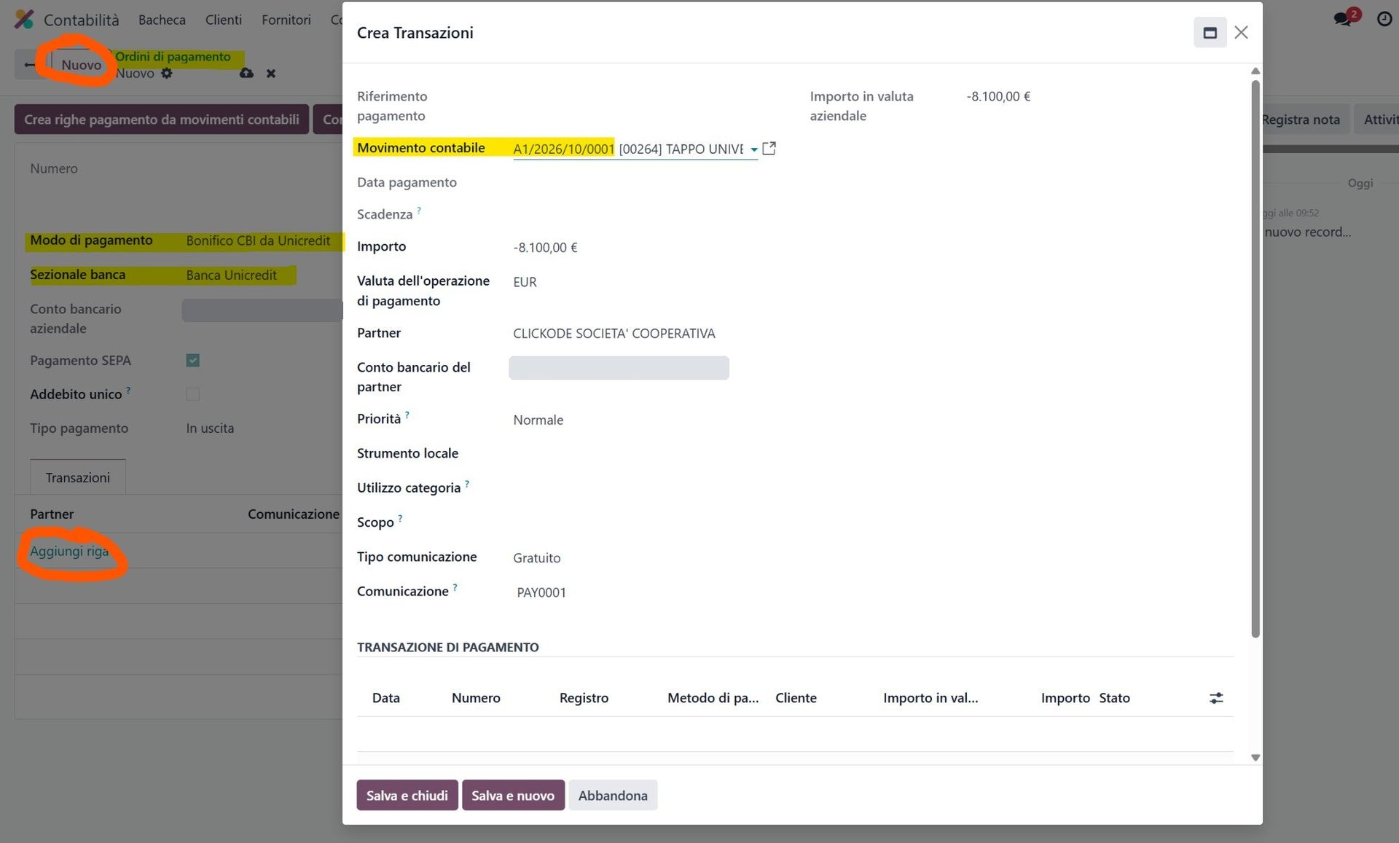Click the Abbandona button
1399x843 pixels.
(x=613, y=796)
